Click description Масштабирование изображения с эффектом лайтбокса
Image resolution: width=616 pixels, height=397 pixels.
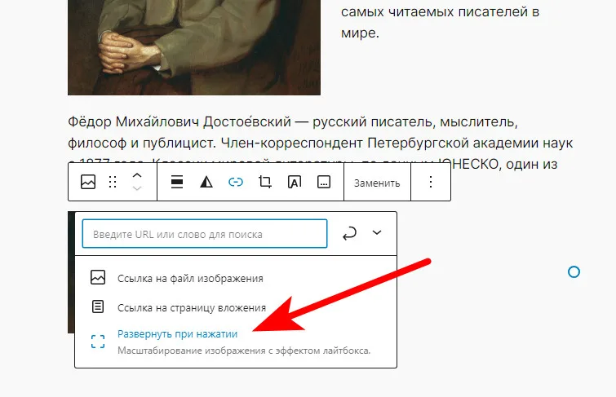[x=244, y=351]
